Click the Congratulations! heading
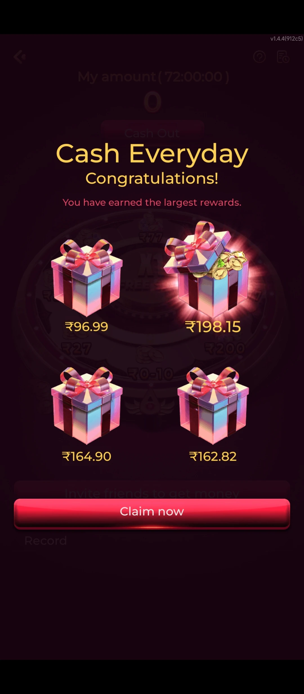The image size is (304, 694). point(152,179)
